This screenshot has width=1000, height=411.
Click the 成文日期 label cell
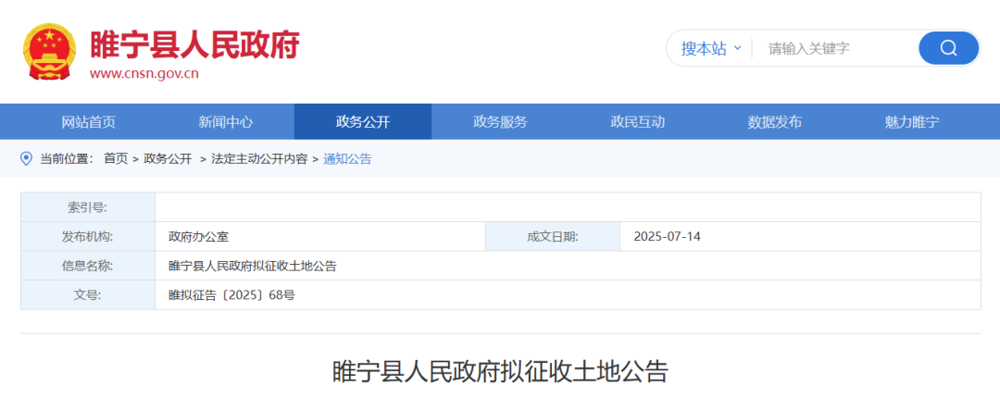pos(553,237)
